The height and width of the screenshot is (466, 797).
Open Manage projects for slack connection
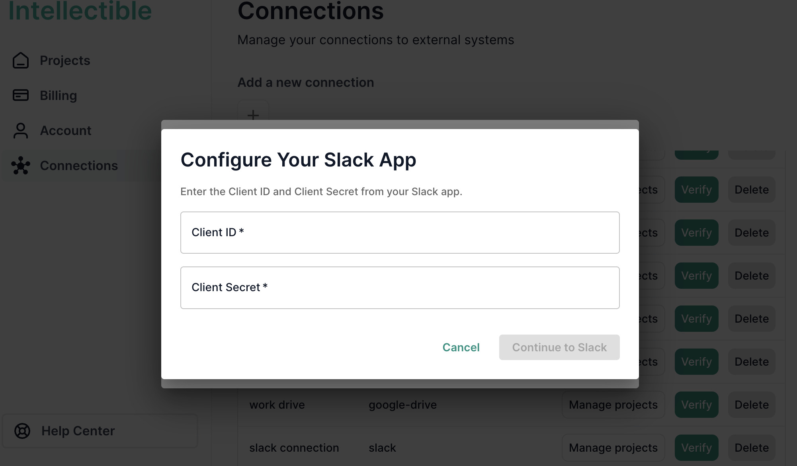(x=613, y=448)
